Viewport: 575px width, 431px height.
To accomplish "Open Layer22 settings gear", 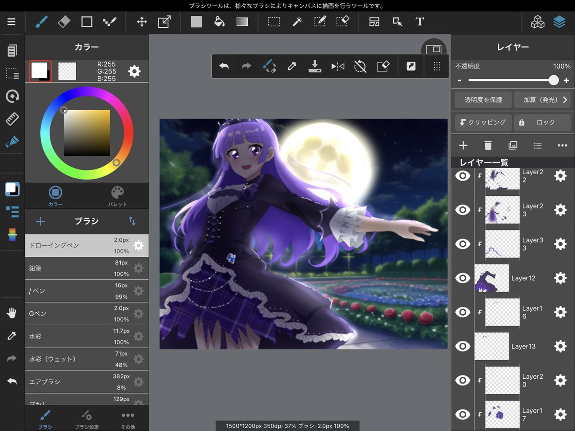I will 560,176.
